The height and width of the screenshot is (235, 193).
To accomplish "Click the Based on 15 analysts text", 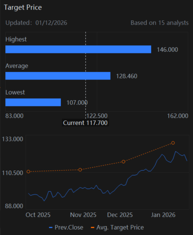I will 160,23.
